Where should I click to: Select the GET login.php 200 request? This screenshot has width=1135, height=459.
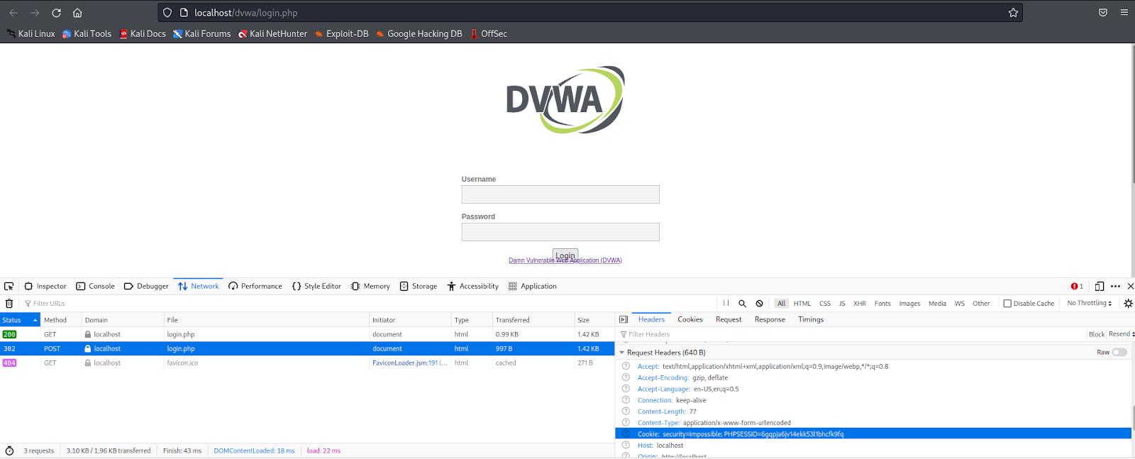(x=307, y=334)
